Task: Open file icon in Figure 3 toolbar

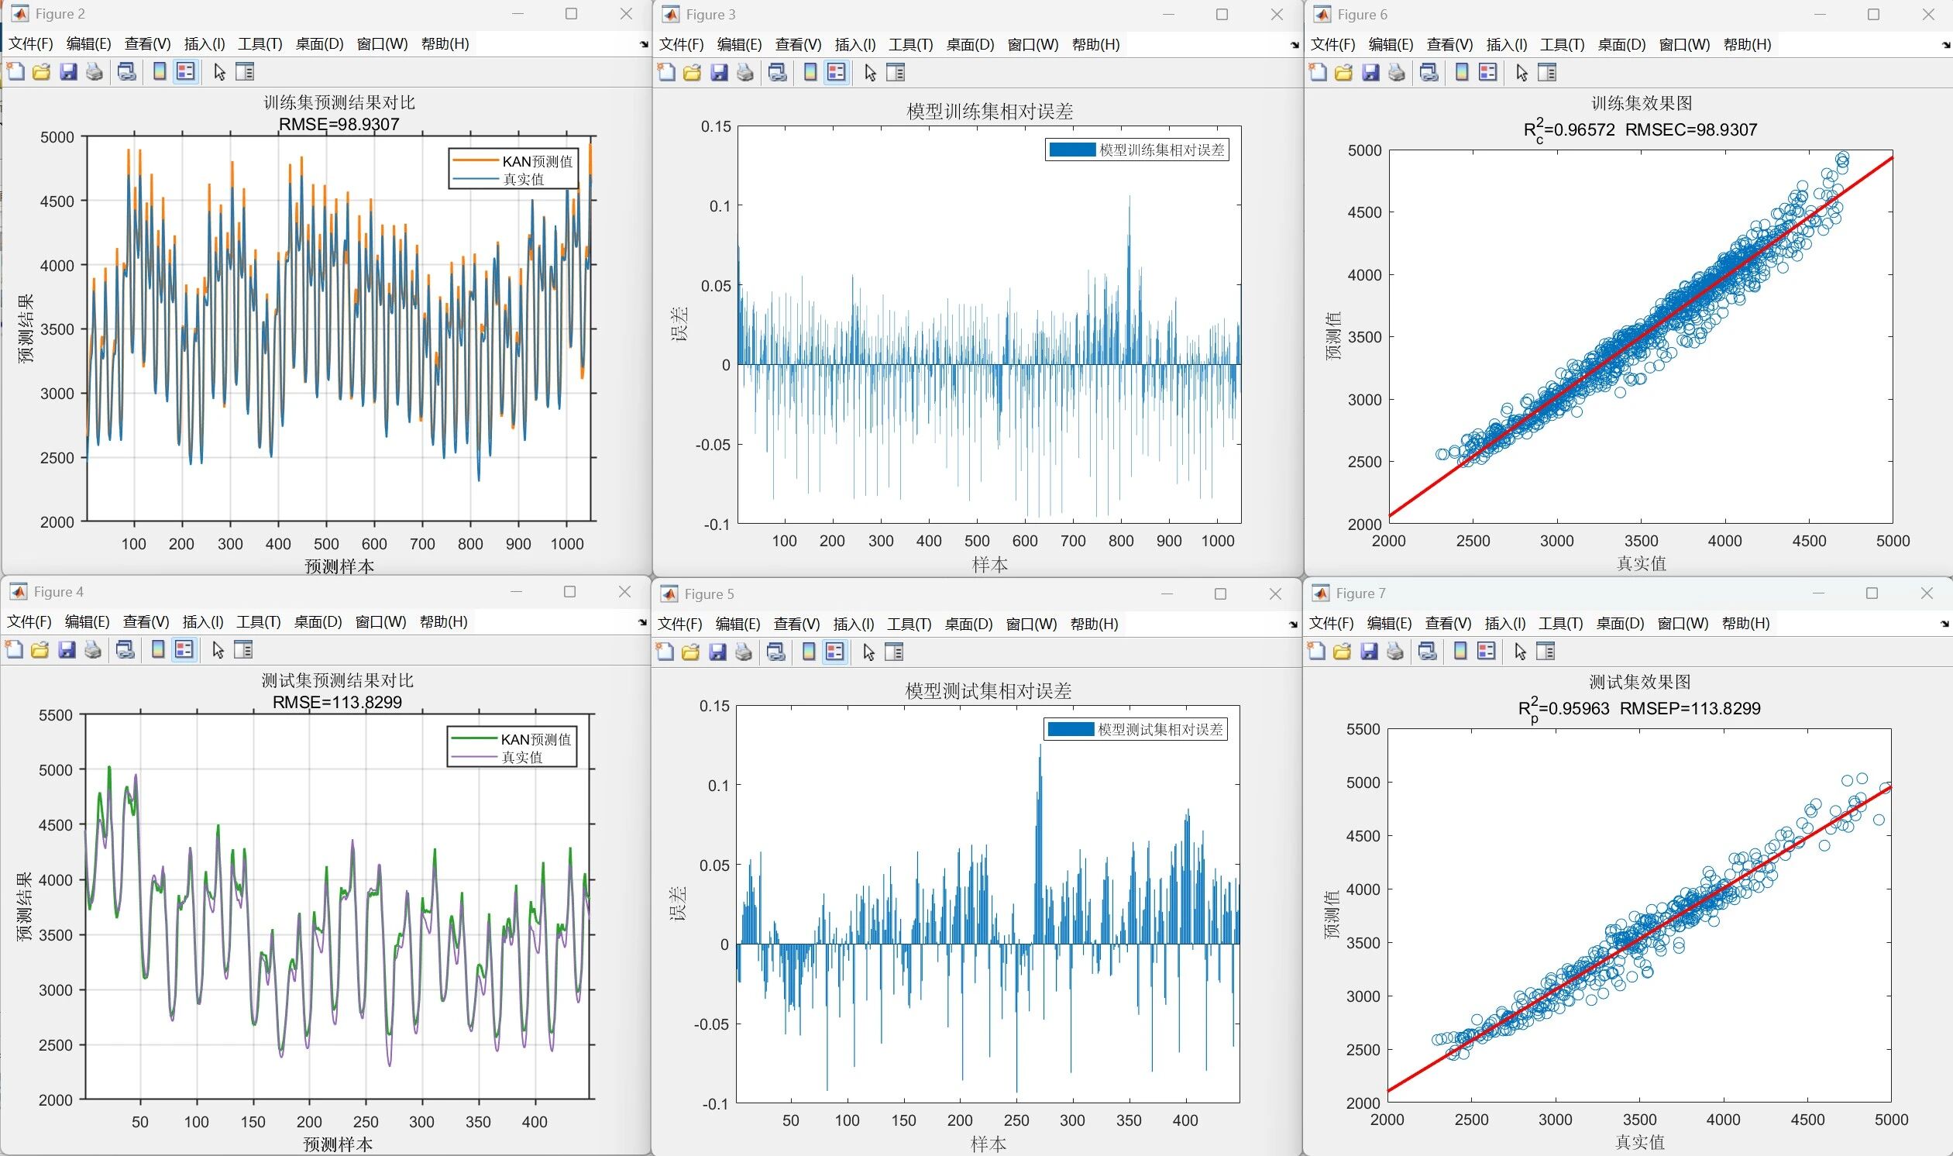Action: [x=693, y=74]
